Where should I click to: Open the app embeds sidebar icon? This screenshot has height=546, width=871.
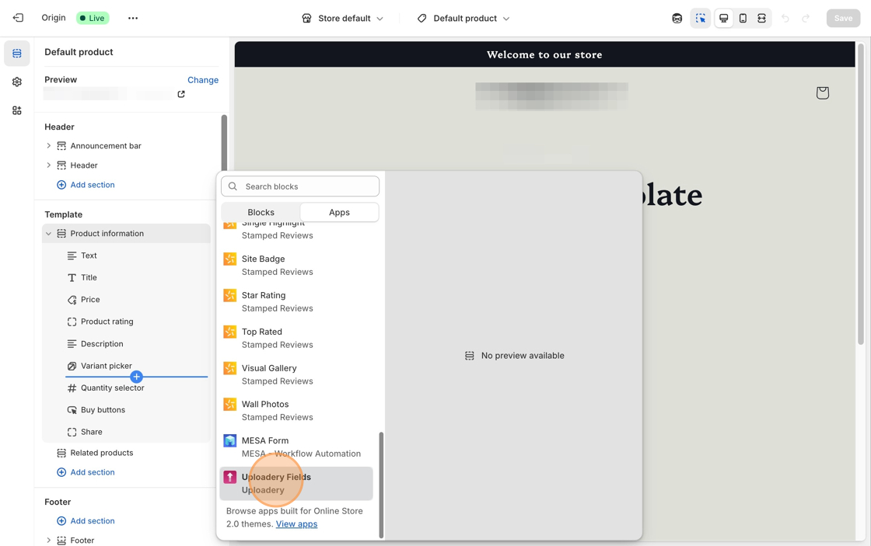(17, 111)
